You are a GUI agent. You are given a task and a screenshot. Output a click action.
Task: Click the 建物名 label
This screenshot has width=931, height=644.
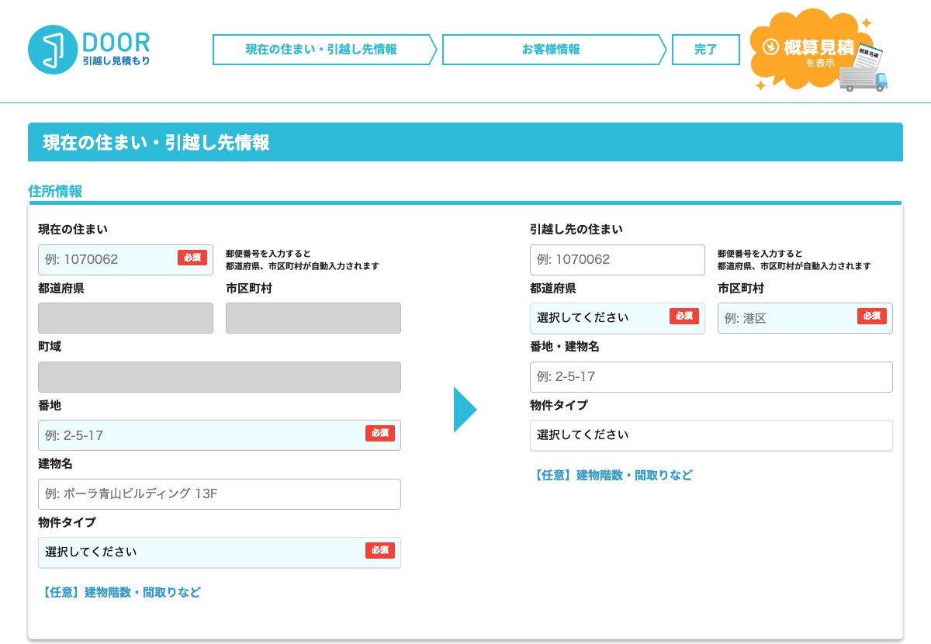point(55,463)
